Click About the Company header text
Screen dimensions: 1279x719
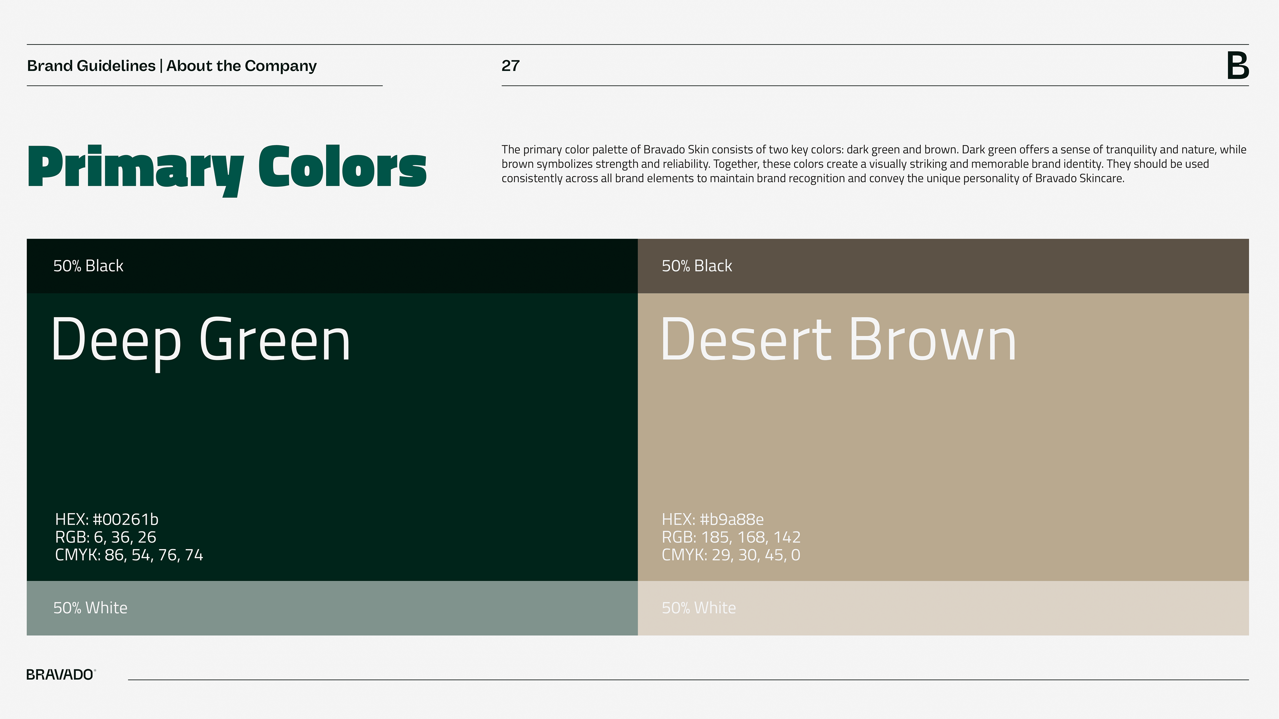241,66
